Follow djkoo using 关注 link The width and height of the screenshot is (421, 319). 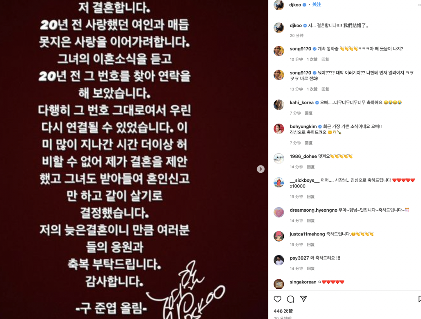[317, 5]
